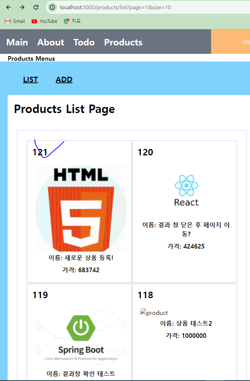
Task: Open the LIST products link
Action: coord(31,79)
